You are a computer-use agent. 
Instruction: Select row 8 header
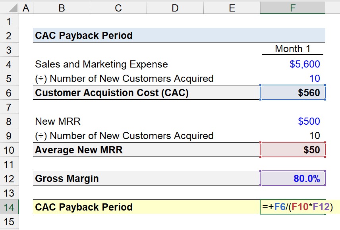(9, 122)
